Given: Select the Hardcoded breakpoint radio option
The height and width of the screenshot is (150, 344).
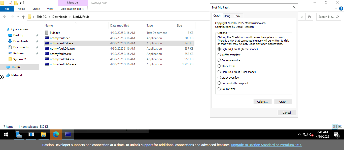Looking at the screenshot, I should coord(219,83).
